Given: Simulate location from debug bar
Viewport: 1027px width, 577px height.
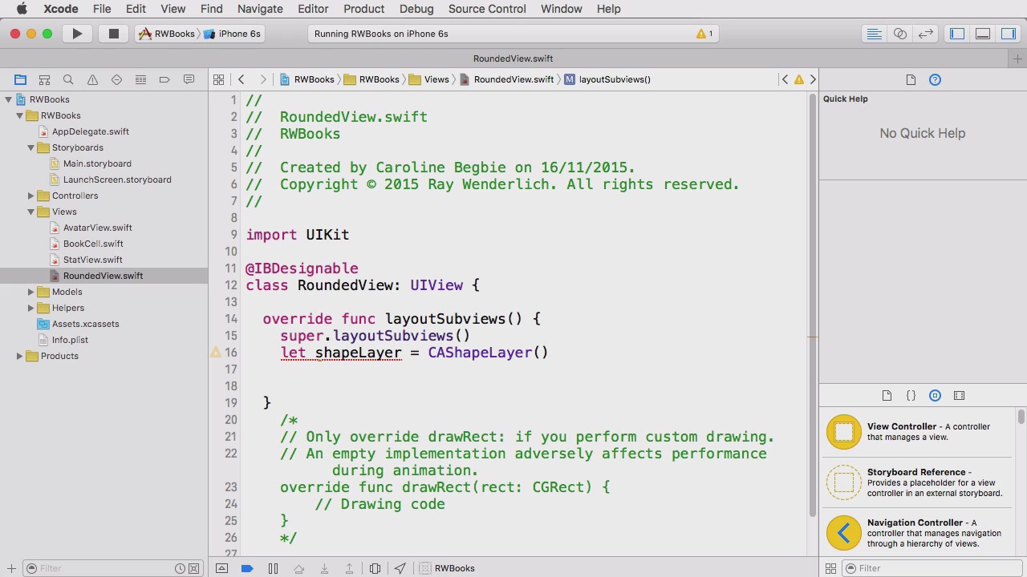Looking at the screenshot, I should coord(400,568).
